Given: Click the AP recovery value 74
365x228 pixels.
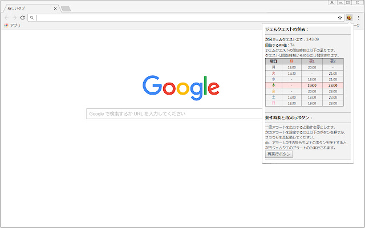Looking at the screenshot, I should pos(292,45).
